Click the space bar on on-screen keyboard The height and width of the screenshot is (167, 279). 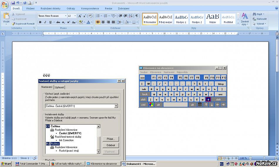point(175,105)
